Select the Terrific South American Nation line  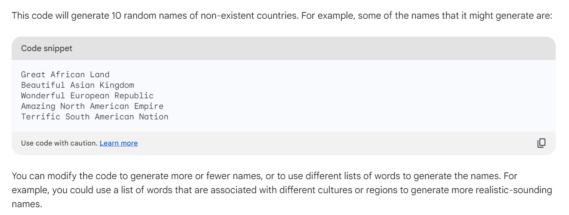pyautogui.click(x=95, y=117)
